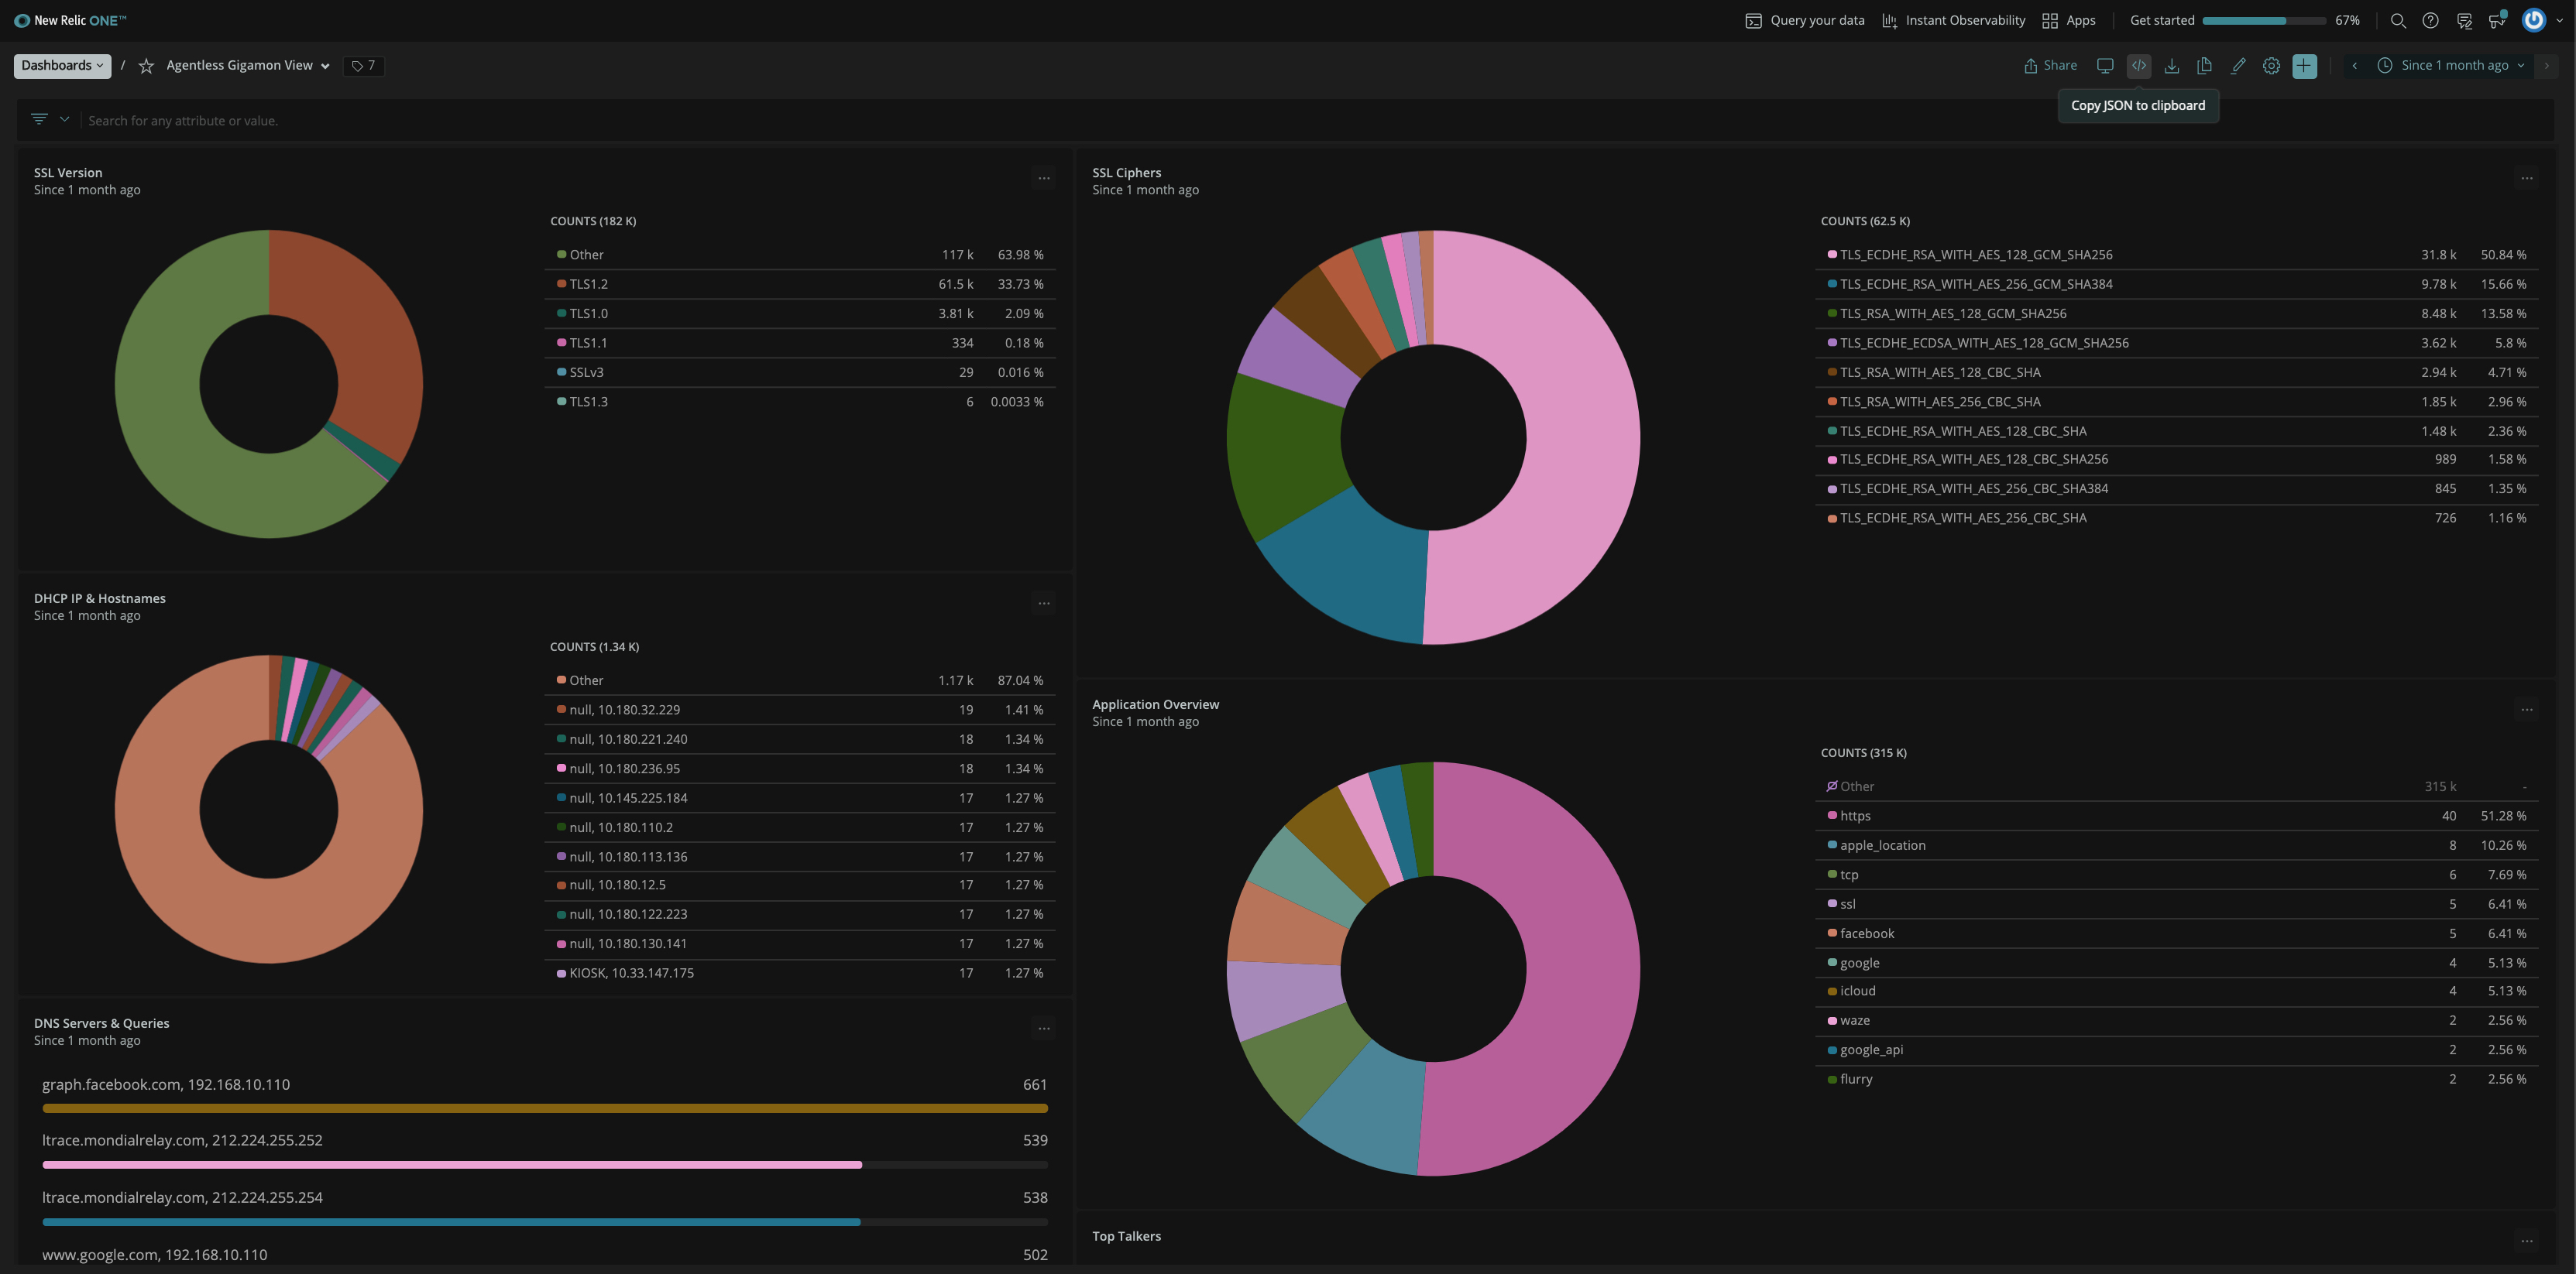The height and width of the screenshot is (1274, 2576).
Task: Click the duplicate dashboard icon
Action: [2204, 66]
